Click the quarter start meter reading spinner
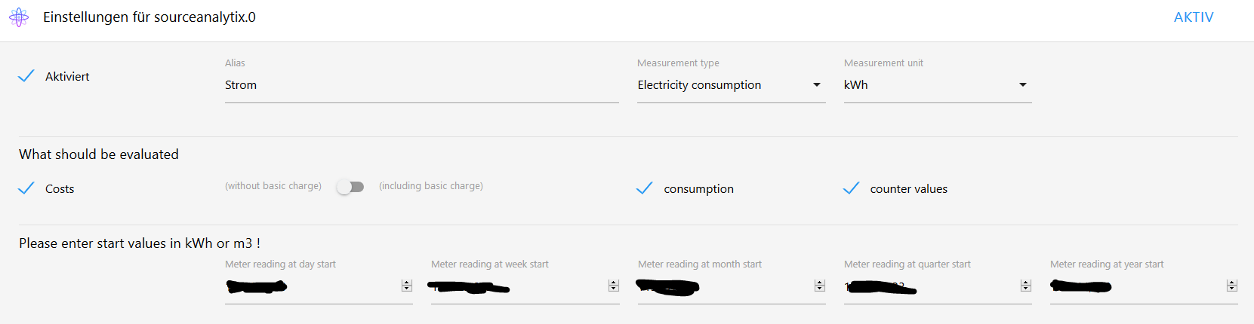Image resolution: width=1254 pixels, height=324 pixels. 1025,286
